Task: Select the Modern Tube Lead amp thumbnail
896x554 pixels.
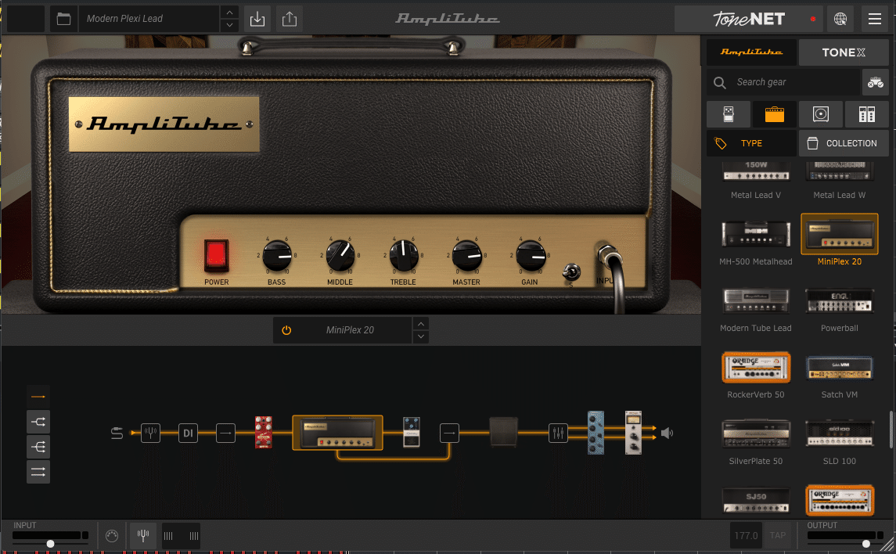Action: click(x=755, y=300)
